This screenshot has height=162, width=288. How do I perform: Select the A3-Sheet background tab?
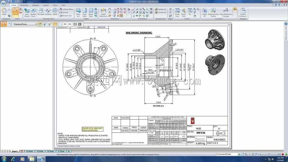click(x=40, y=151)
